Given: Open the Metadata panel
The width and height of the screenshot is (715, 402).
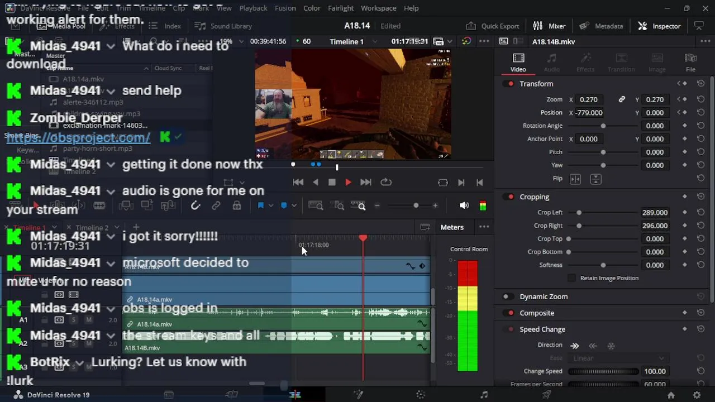Looking at the screenshot, I should point(601,26).
